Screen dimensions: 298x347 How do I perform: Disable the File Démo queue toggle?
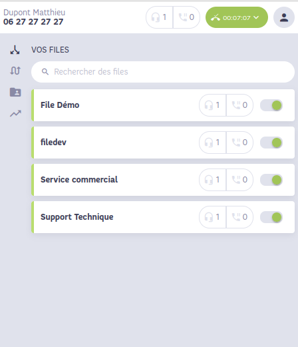[271, 105]
